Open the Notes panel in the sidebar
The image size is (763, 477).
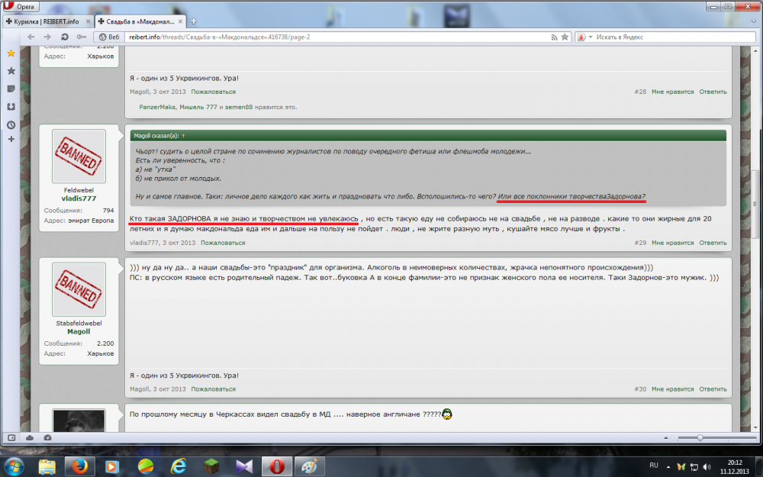pos(11,89)
